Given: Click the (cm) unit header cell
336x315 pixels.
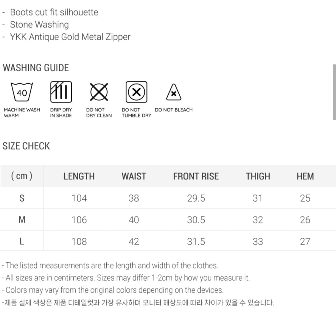Looking at the screenshot, I should coord(22,176).
